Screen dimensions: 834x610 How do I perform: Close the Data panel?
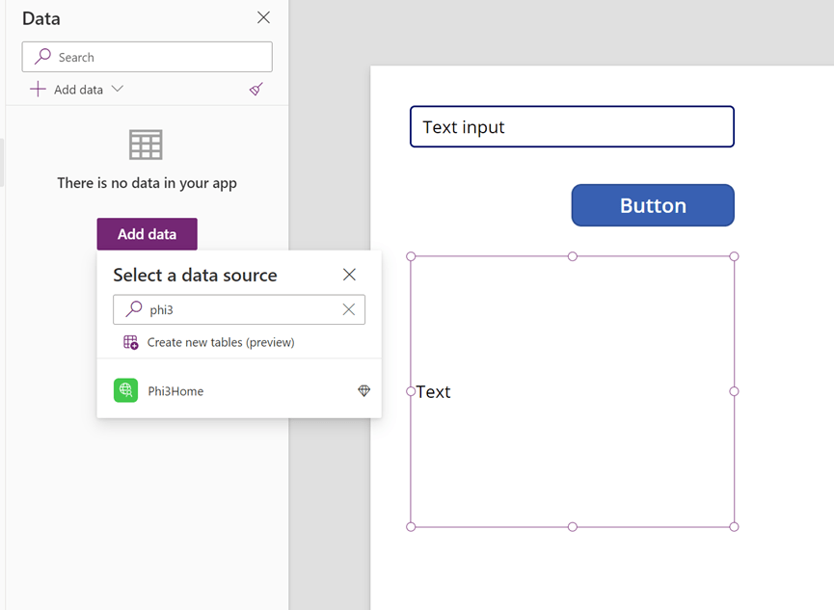(x=263, y=18)
